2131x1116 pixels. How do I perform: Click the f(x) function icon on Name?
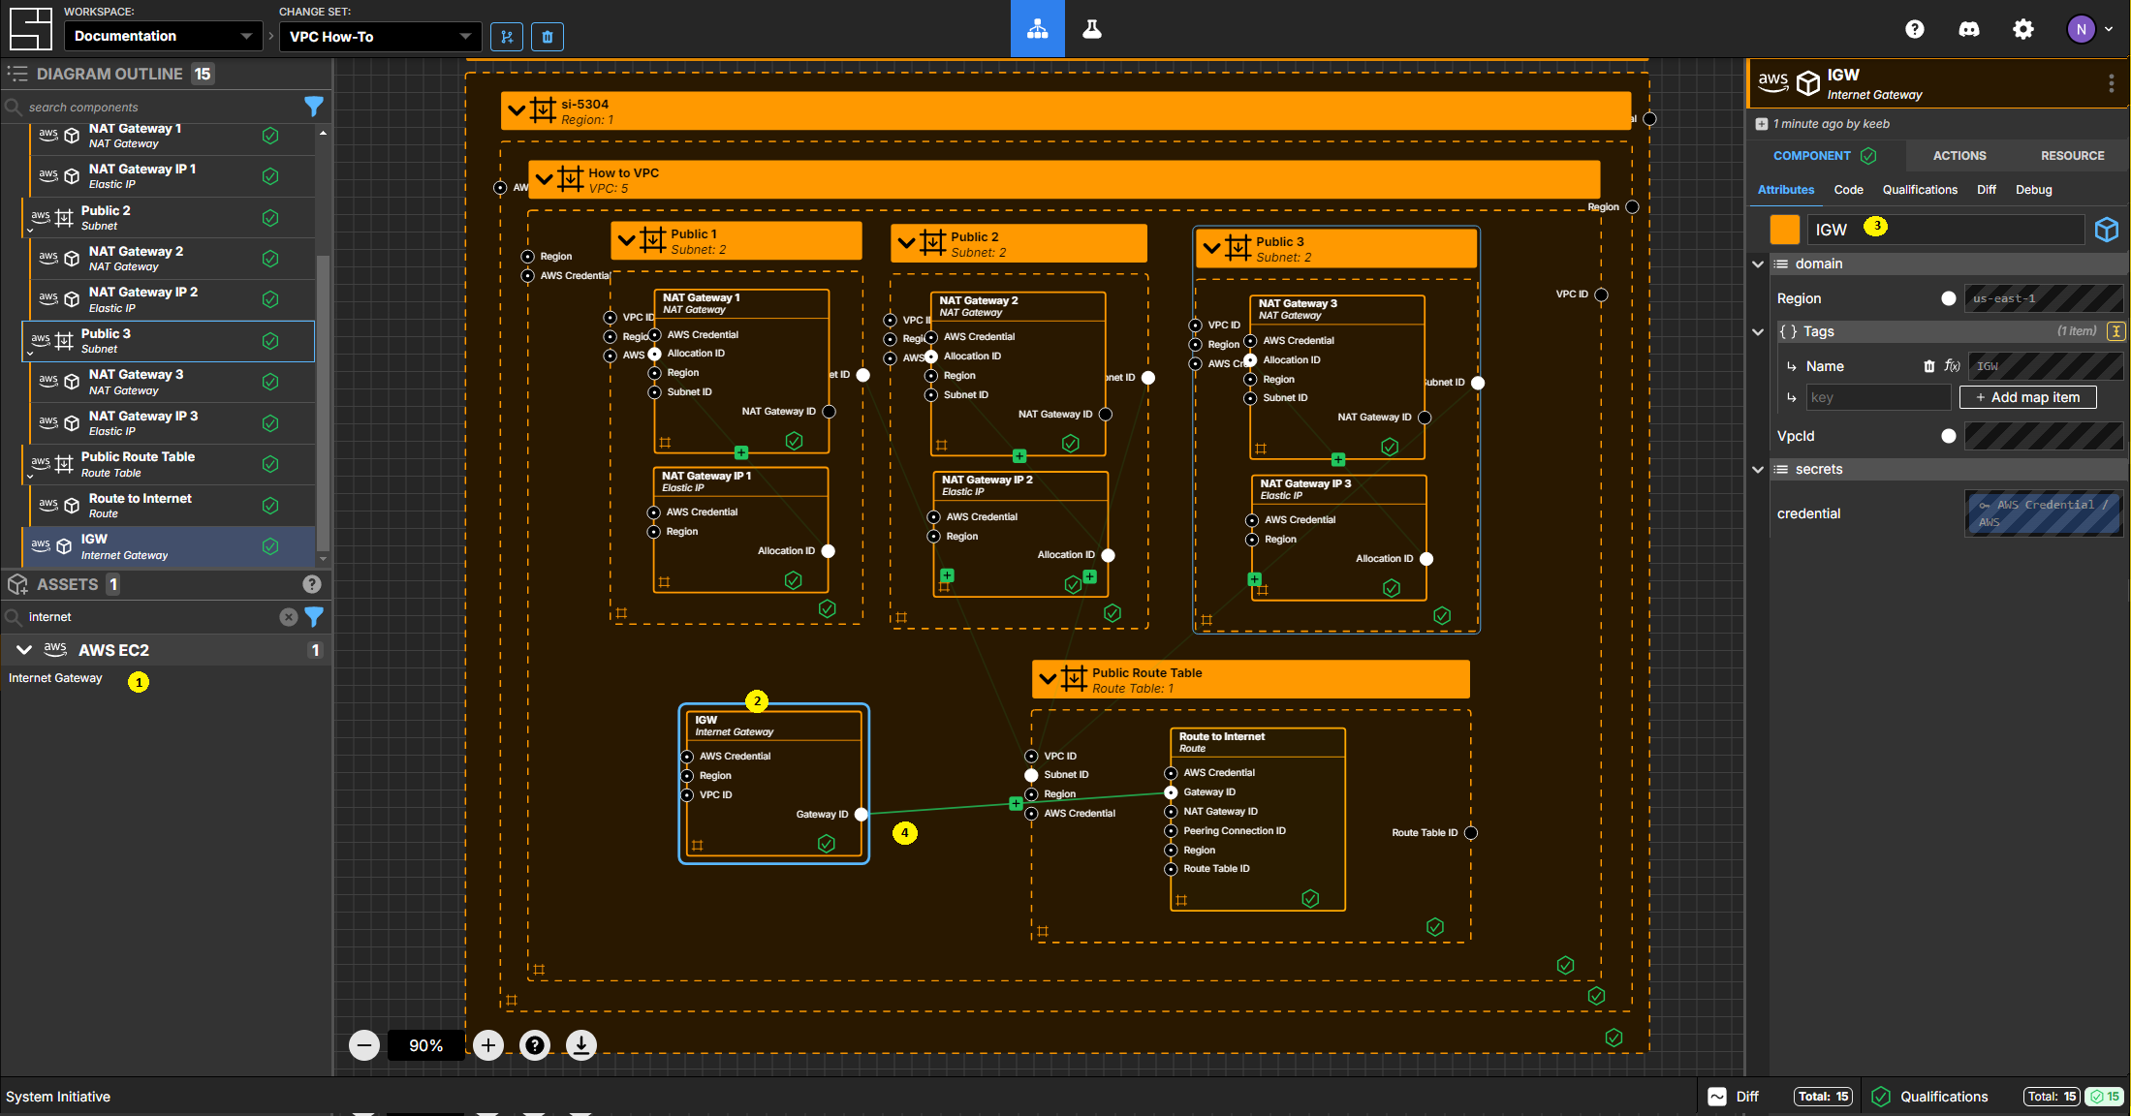click(1952, 366)
